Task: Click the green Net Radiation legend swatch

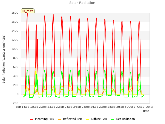Action: click(x=113, y=119)
